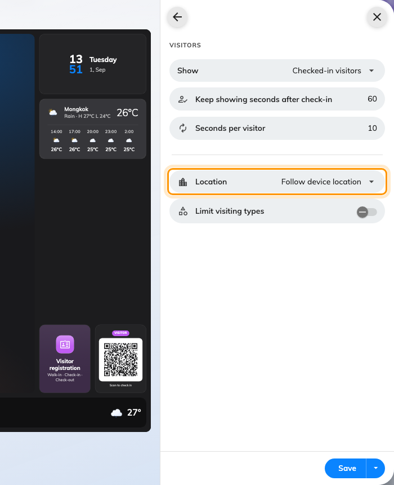
Task: Edit the Seconds per visitor value 10
Action: pyautogui.click(x=372, y=128)
